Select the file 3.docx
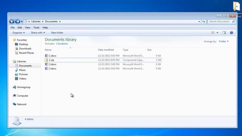Screen dimensions: 242x136 click(x=53, y=69)
